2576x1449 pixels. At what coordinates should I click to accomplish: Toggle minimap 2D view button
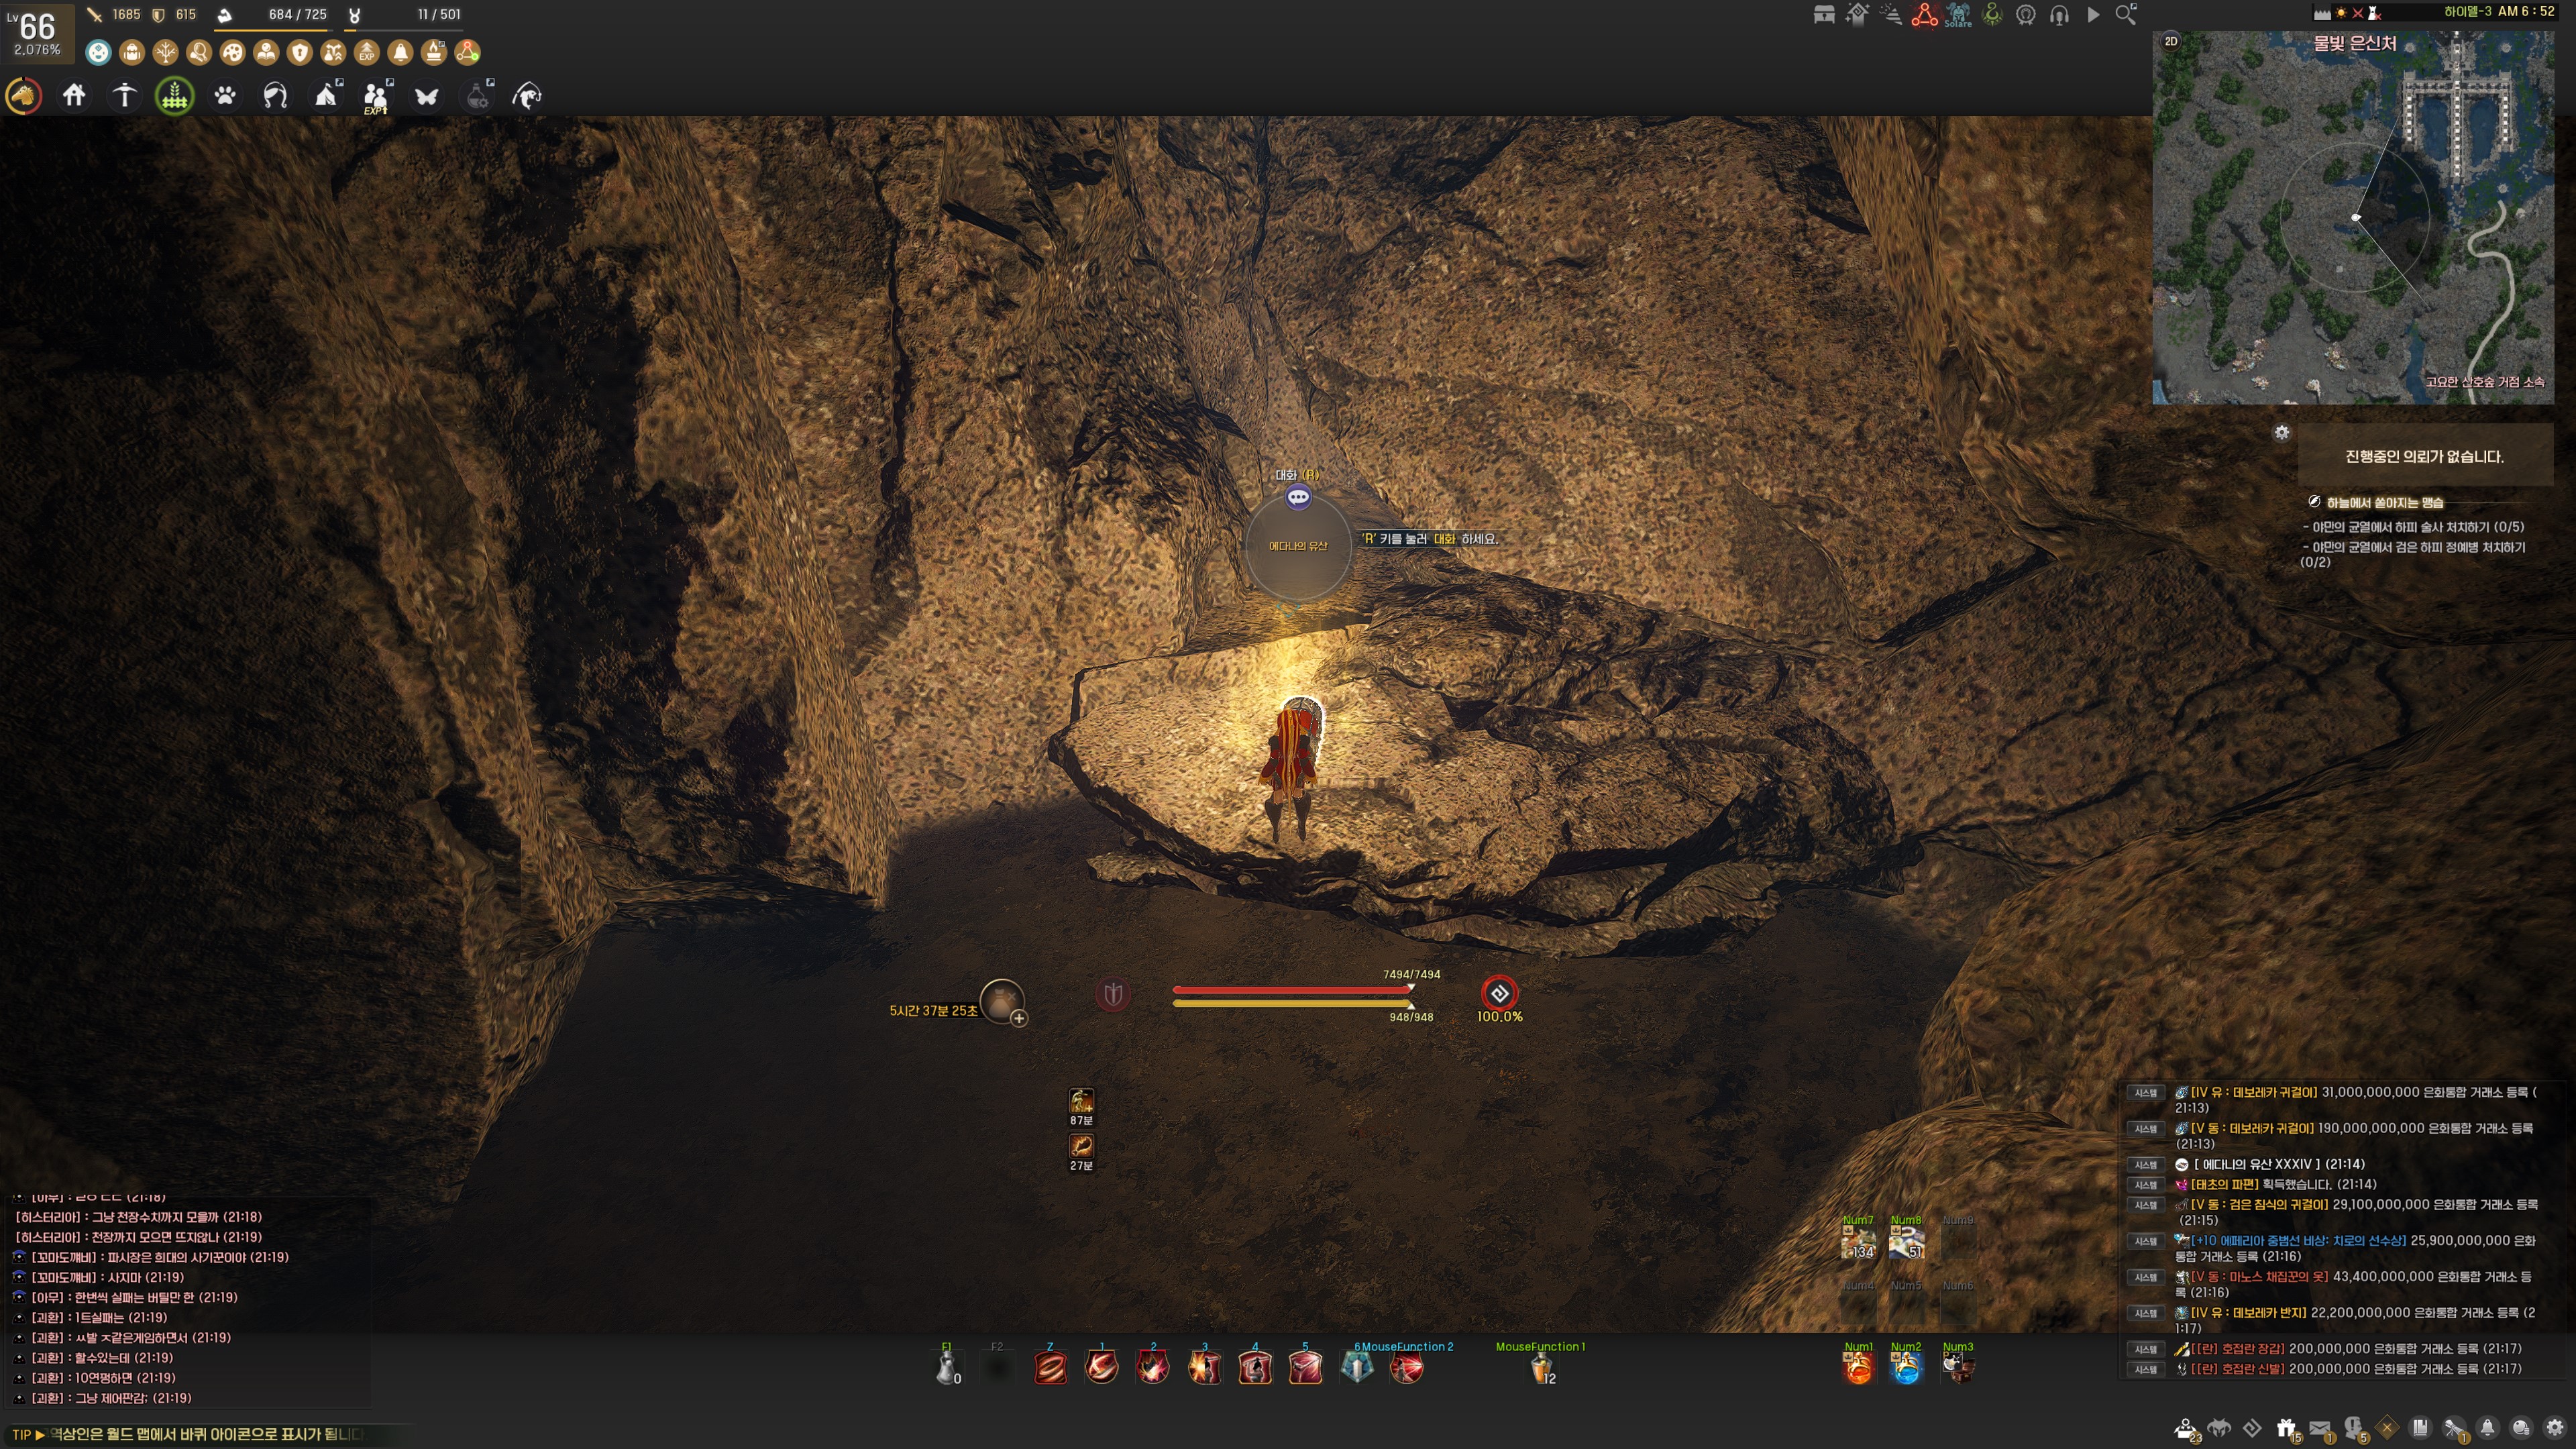coord(2171,41)
